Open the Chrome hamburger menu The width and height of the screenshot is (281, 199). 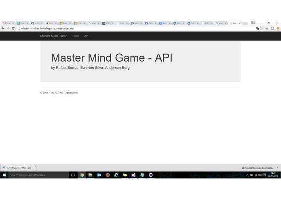(278, 28)
